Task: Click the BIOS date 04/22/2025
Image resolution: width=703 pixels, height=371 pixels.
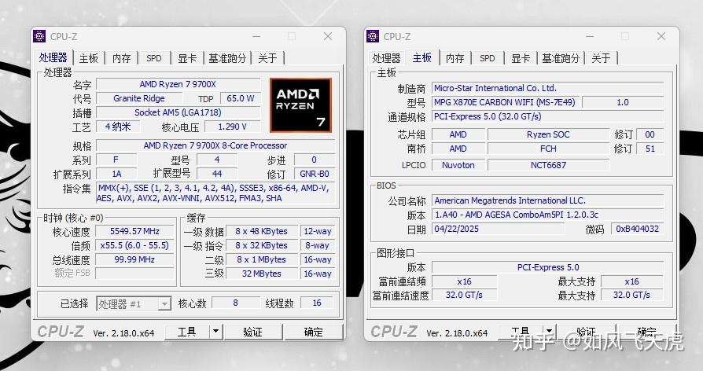Action: point(498,229)
